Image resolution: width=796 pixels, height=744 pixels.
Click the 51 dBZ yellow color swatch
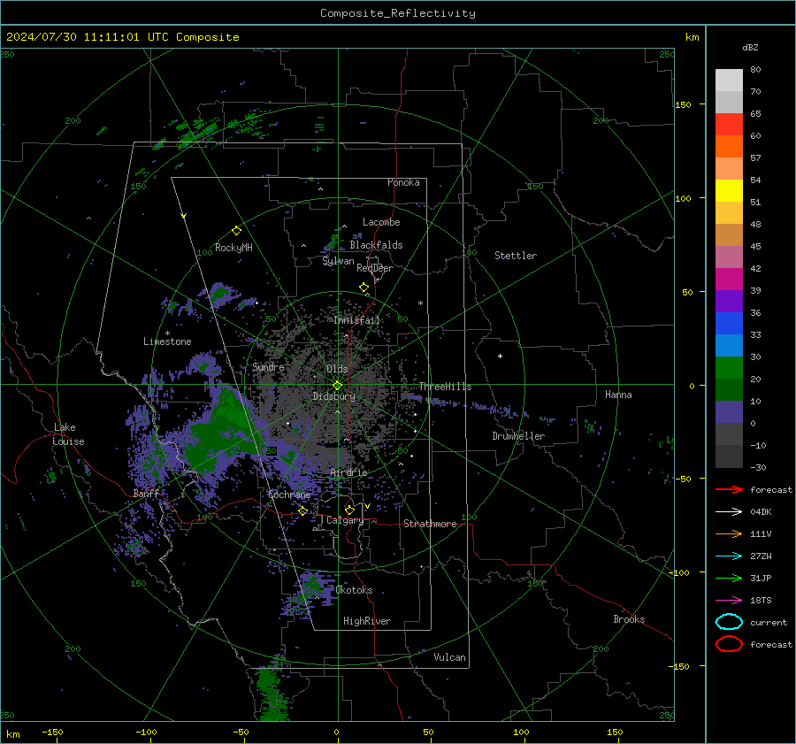click(x=729, y=190)
